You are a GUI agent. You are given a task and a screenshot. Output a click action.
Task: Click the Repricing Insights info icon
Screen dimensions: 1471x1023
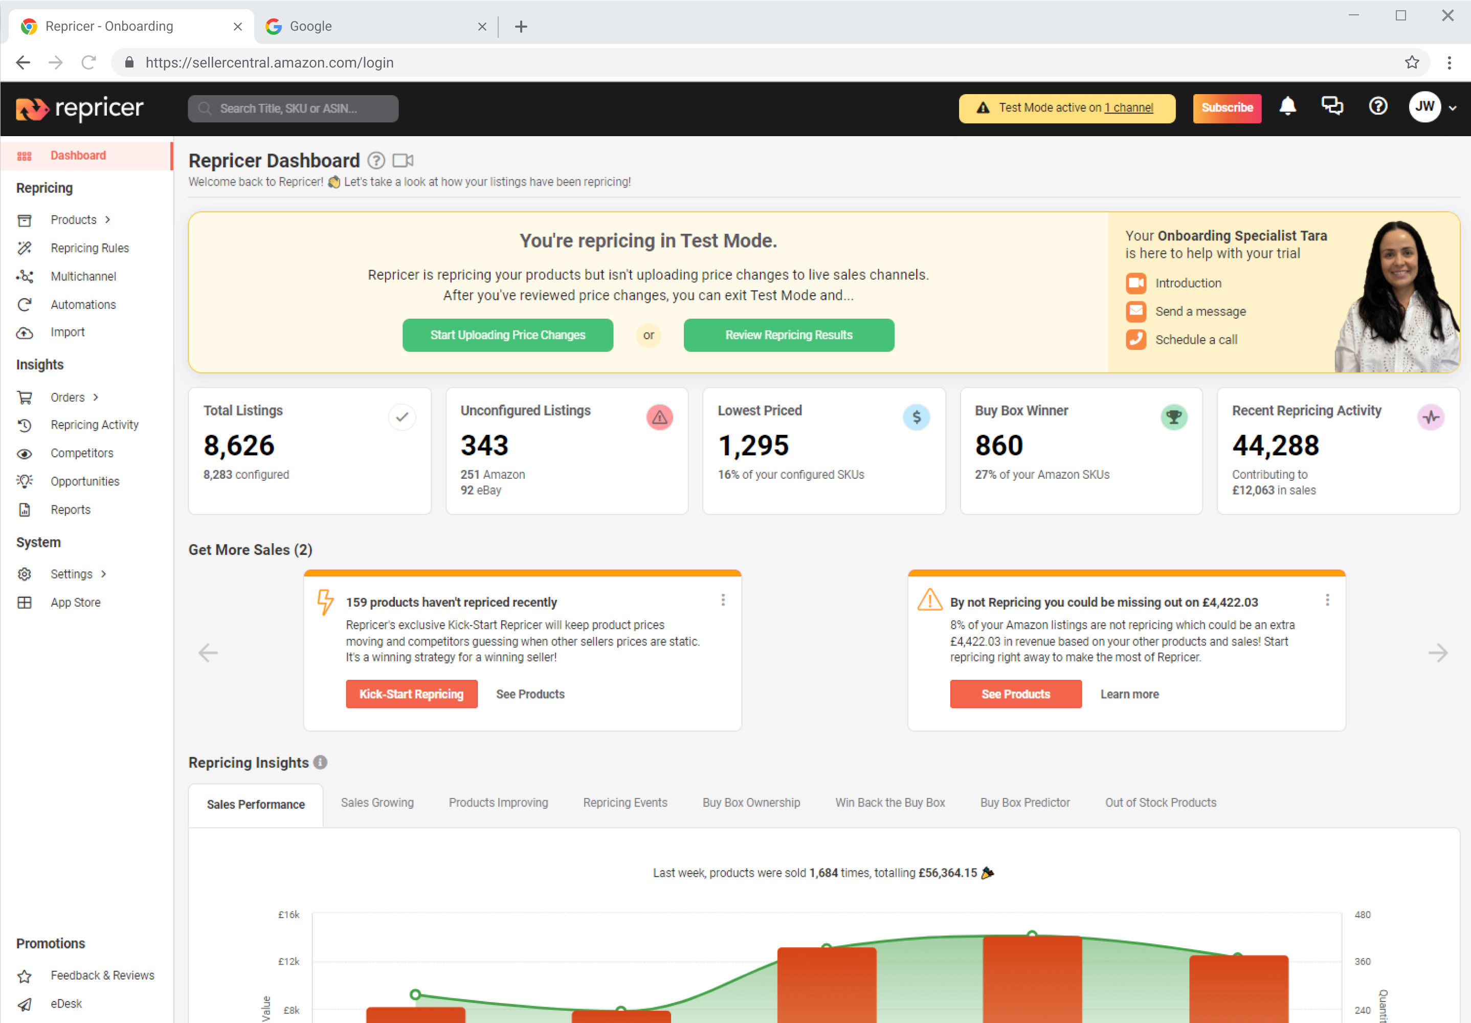point(320,762)
